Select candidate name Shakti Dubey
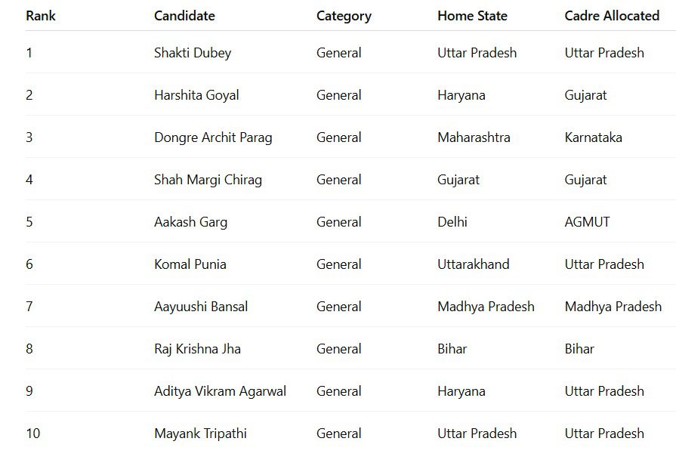 [193, 53]
